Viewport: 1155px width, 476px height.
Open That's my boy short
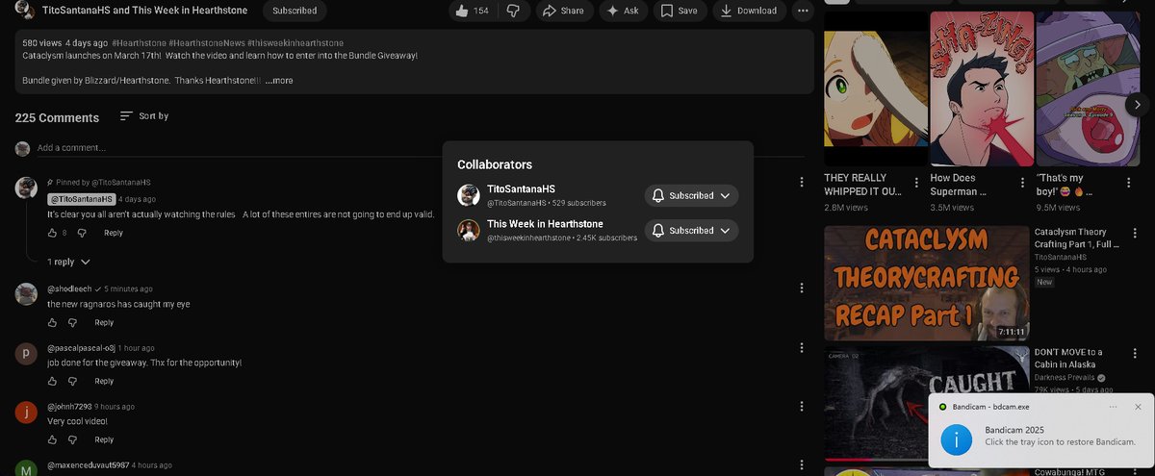click(1086, 88)
